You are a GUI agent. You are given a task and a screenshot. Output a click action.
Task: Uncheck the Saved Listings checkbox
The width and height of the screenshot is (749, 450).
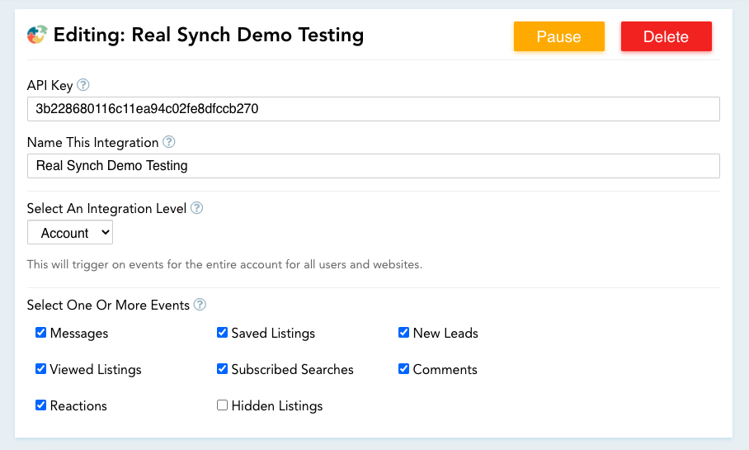(x=222, y=333)
